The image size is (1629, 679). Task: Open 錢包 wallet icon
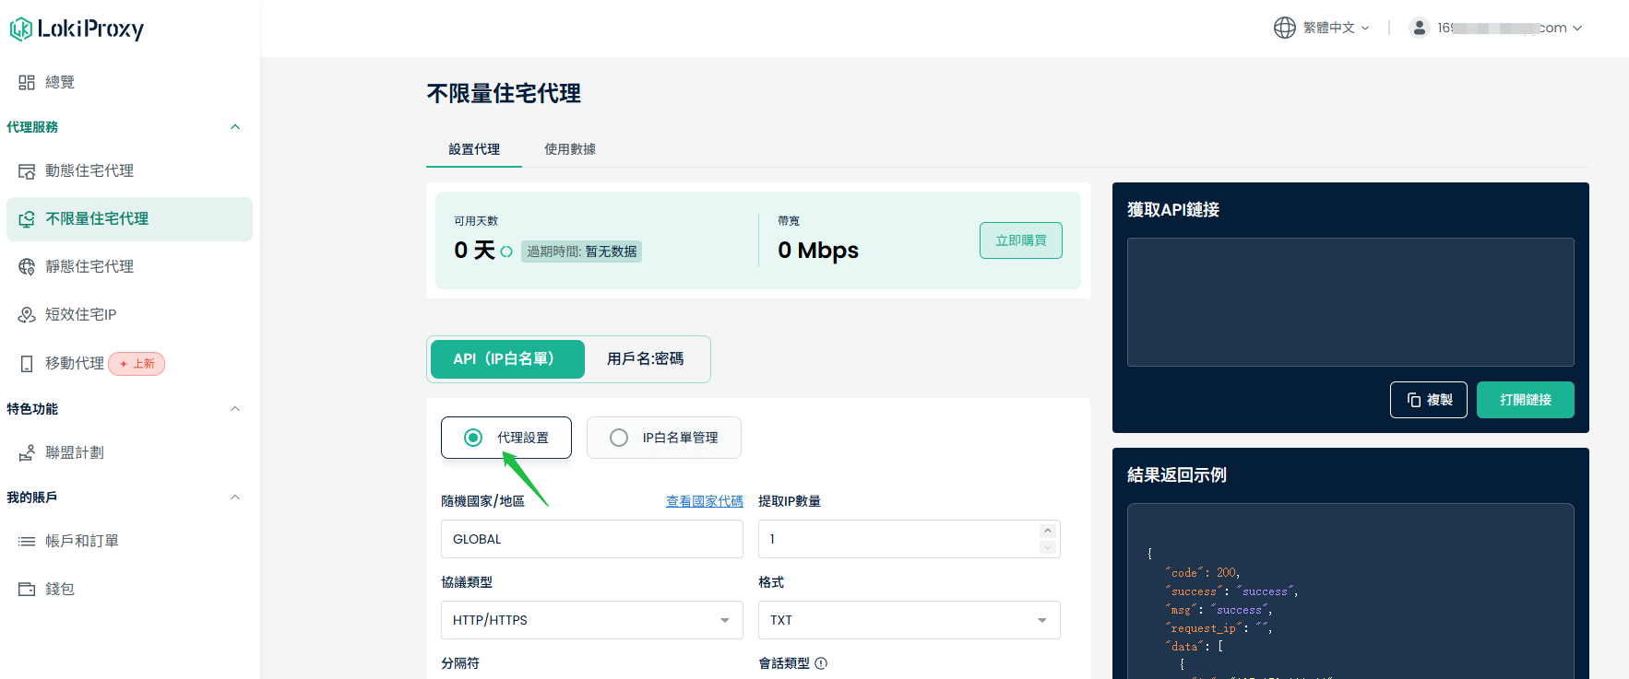tap(27, 590)
